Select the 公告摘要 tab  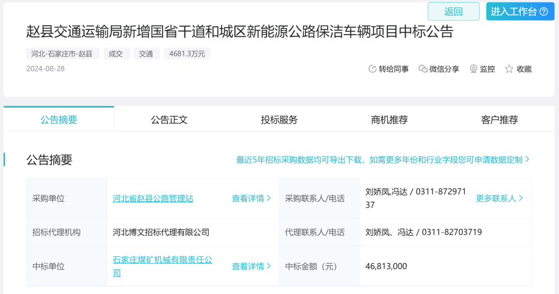(59, 120)
